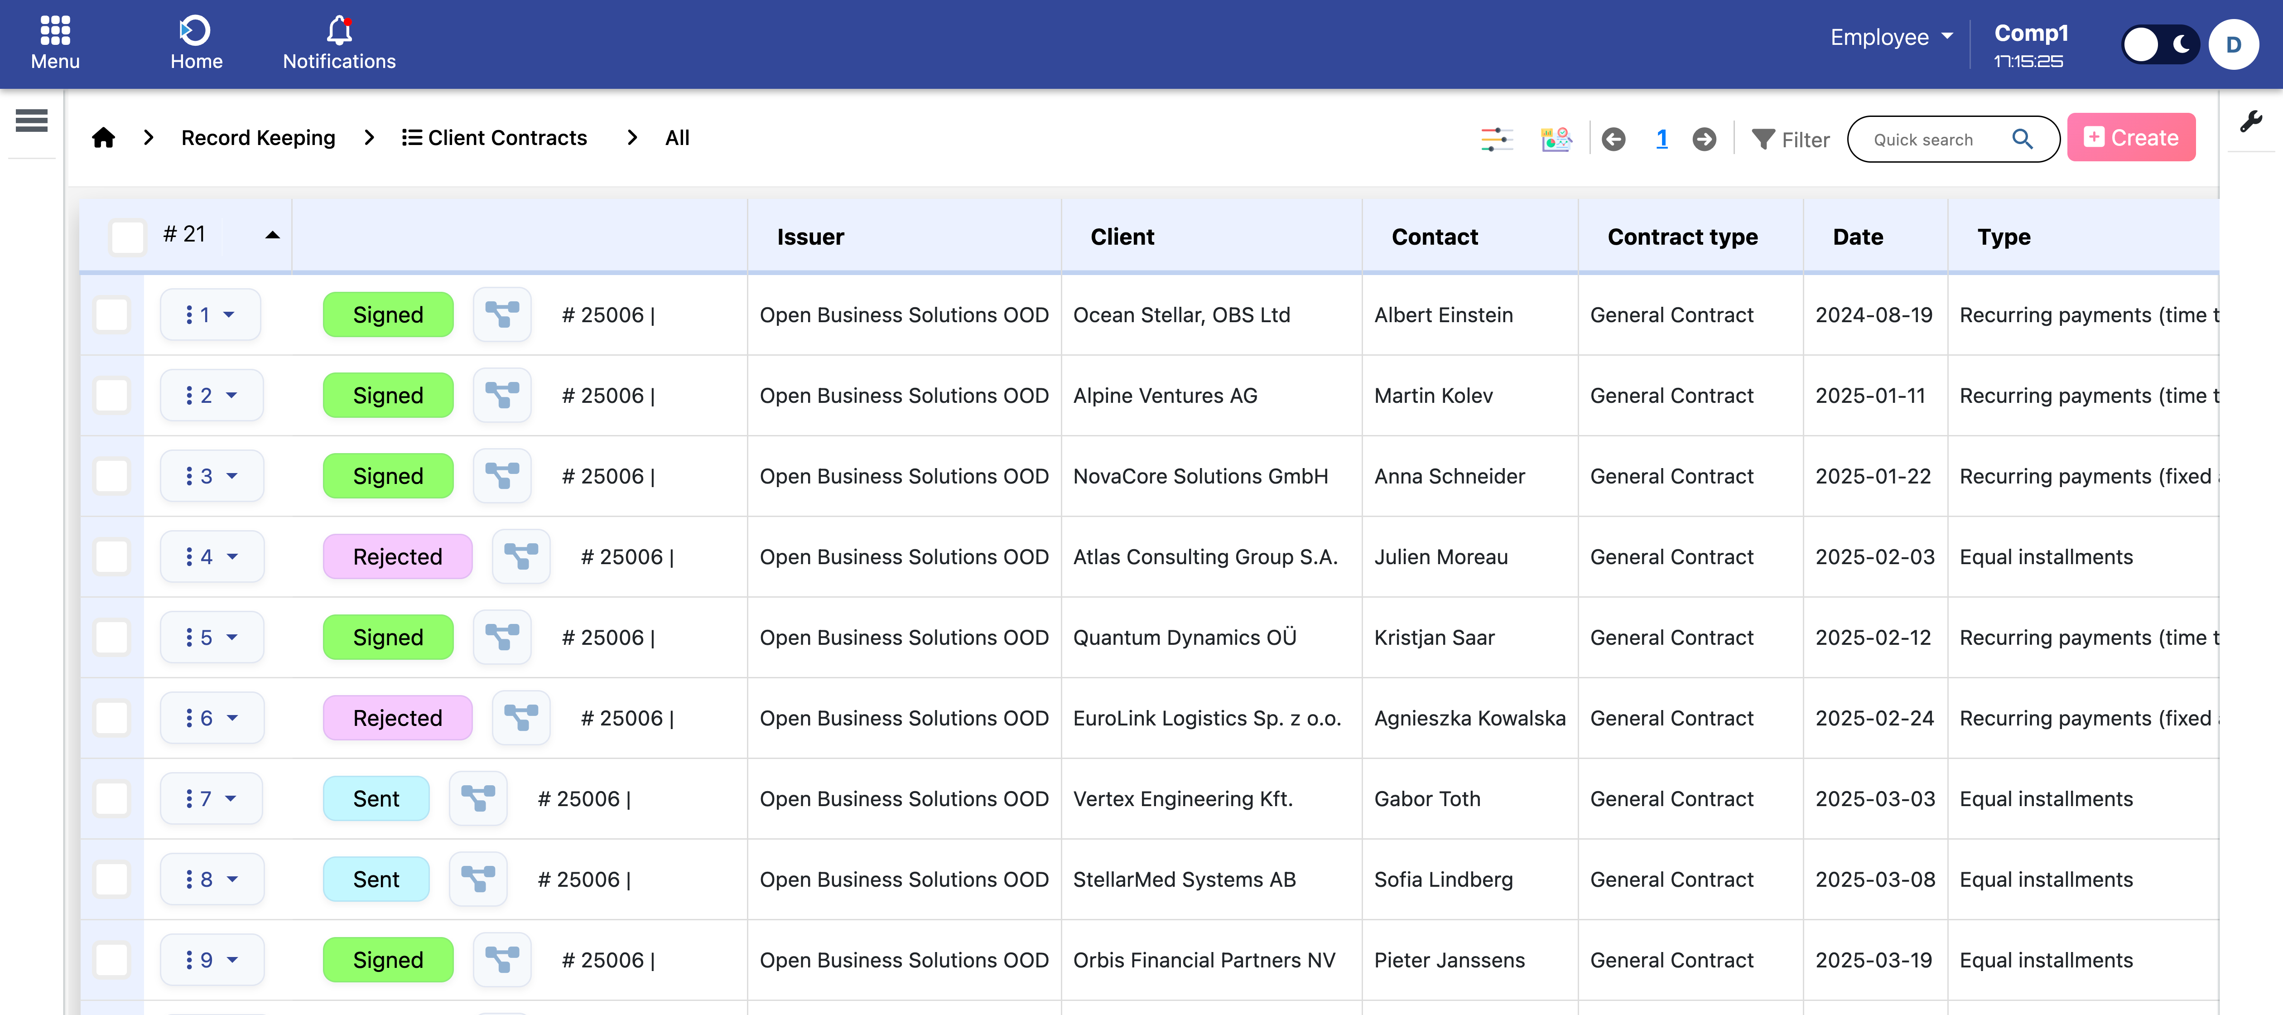Open Notifications bell
Screen dimensions: 2283x1015
click(339, 43)
